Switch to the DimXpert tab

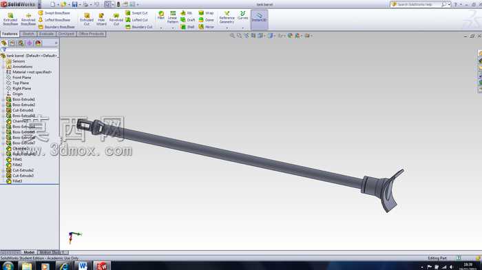[66, 34]
